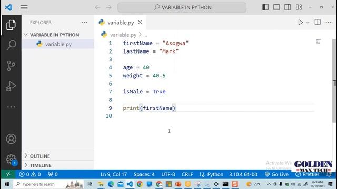The width and height of the screenshot is (337, 189).
Task: Open the errors and warnings indicator
Action: coord(30,174)
